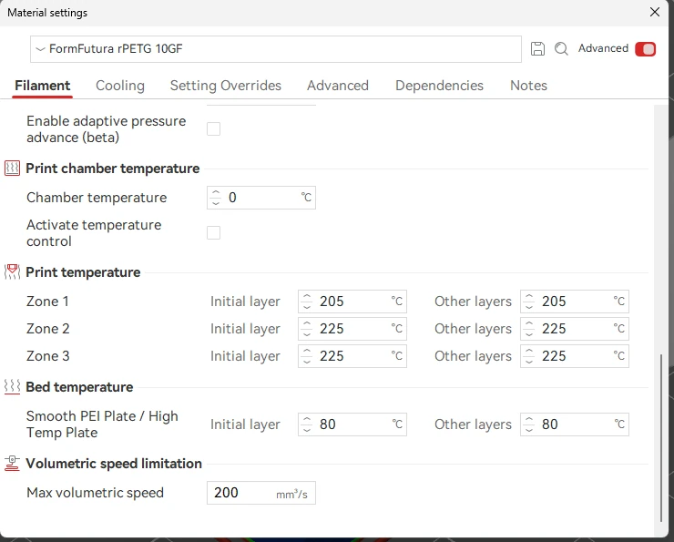Click the Print temperature nozzle icon
674x542 pixels.
(12, 272)
